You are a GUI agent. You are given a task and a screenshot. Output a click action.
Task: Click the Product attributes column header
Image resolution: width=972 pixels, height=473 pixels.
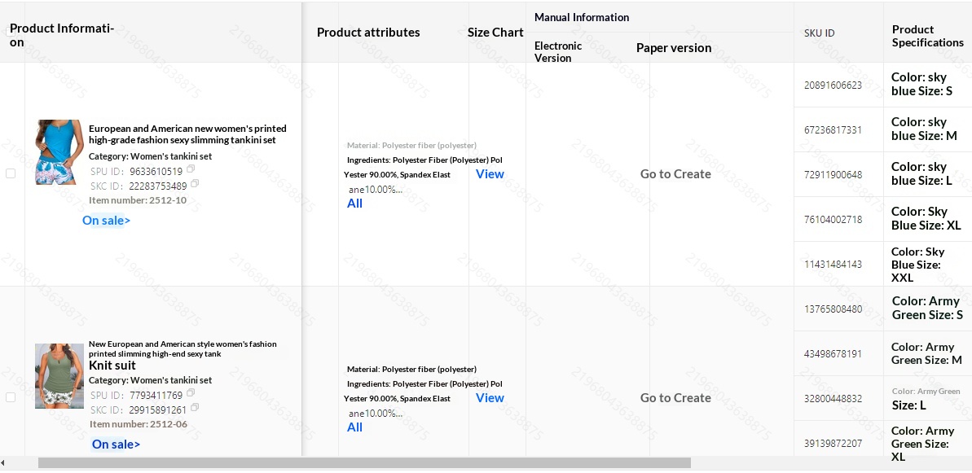368,33
